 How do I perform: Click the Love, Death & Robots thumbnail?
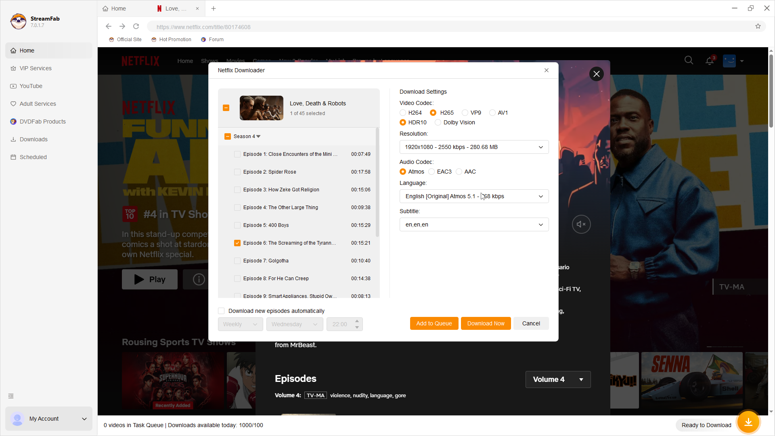(262, 108)
